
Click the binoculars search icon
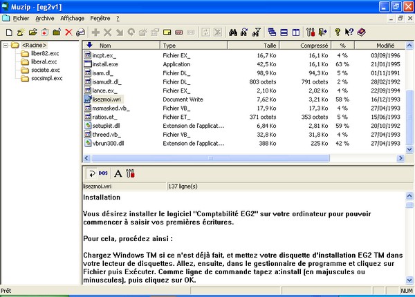(x=233, y=32)
